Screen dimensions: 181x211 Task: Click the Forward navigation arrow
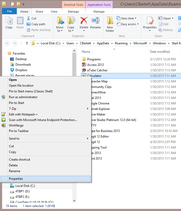(x=15, y=43)
